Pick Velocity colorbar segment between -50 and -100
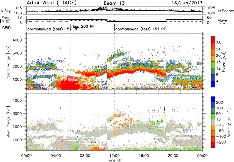Image resolution: width=234 pixels, height=162 pixels. point(213,133)
